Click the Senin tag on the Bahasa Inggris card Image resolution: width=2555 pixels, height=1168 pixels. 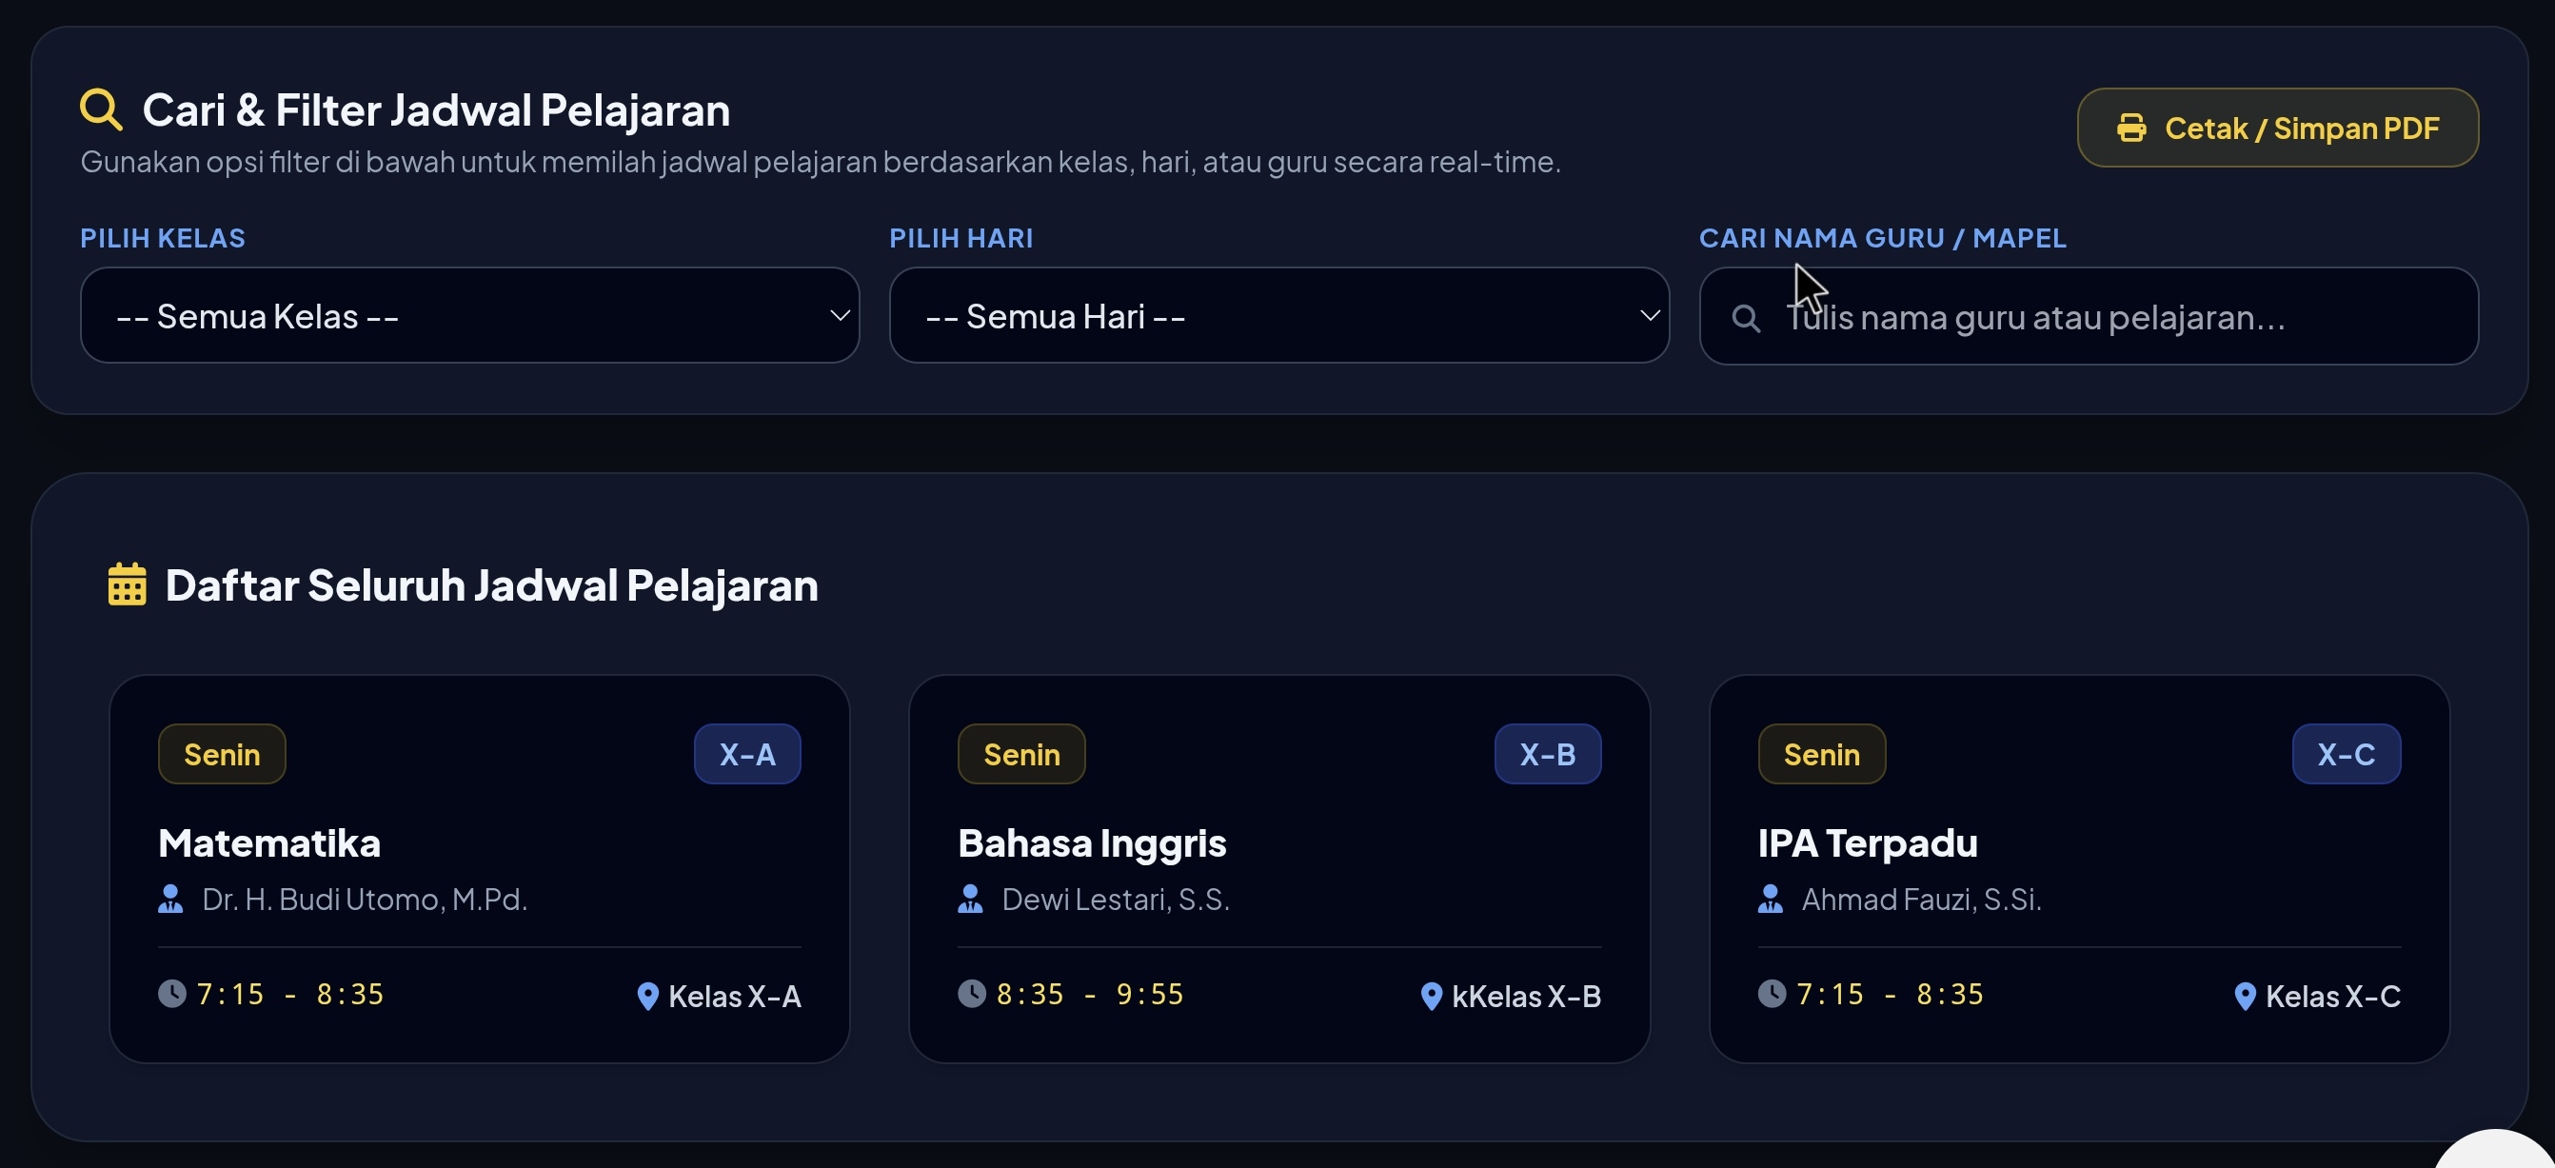pos(1020,755)
